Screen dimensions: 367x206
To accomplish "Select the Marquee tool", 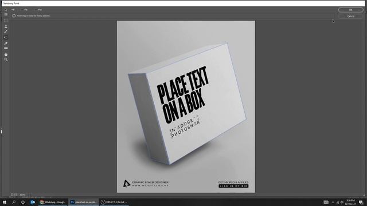I will [6, 21].
